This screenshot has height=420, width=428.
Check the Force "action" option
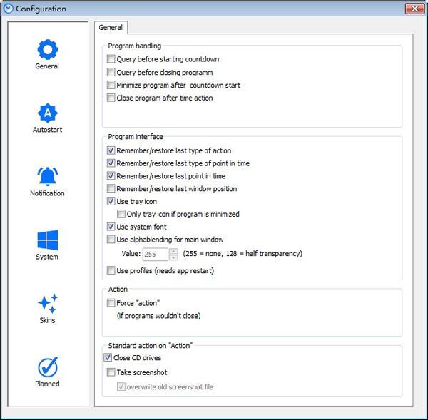click(111, 303)
